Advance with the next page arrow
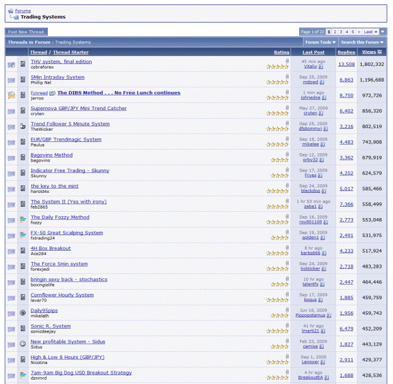 pos(359,32)
